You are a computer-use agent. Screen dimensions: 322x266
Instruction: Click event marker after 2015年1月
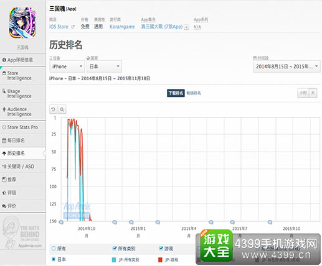(x=158, y=222)
